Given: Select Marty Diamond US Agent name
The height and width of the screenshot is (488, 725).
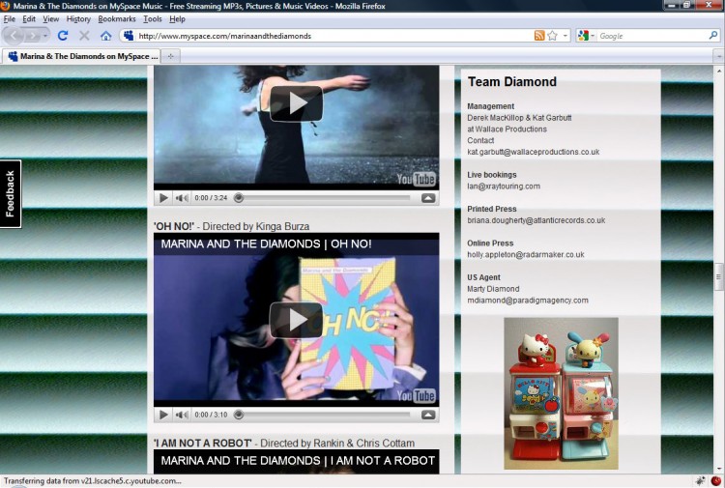Looking at the screenshot, I should tap(493, 289).
